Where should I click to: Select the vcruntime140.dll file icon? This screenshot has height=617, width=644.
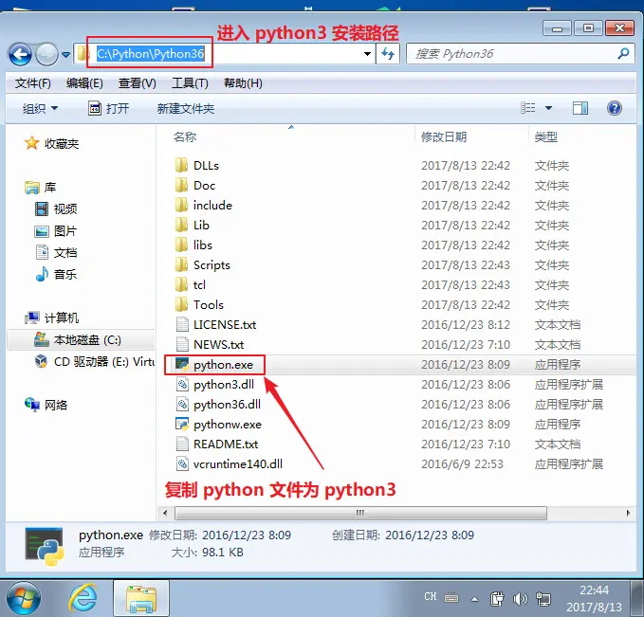tap(182, 463)
